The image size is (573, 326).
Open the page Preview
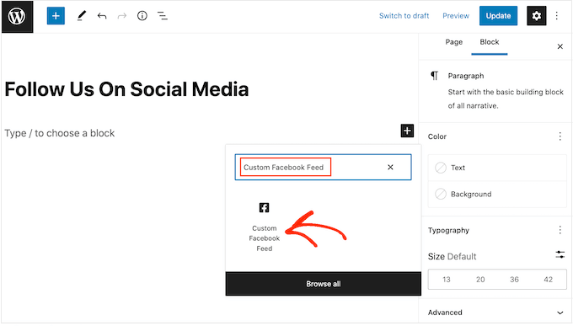pos(456,16)
